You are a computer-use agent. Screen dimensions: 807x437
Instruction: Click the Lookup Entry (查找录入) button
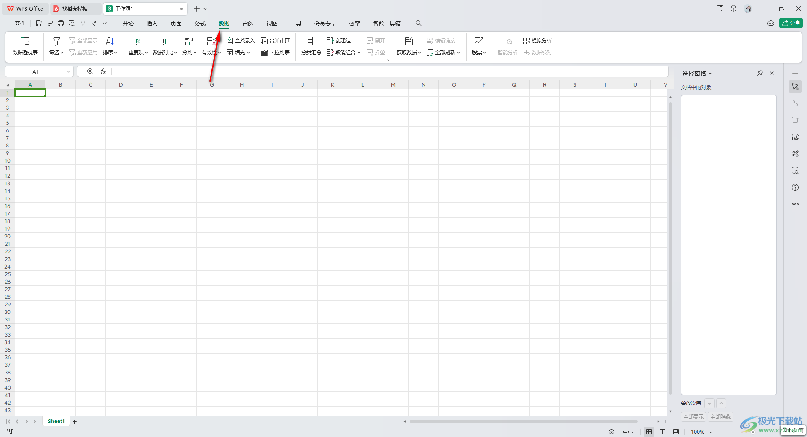pyautogui.click(x=241, y=41)
